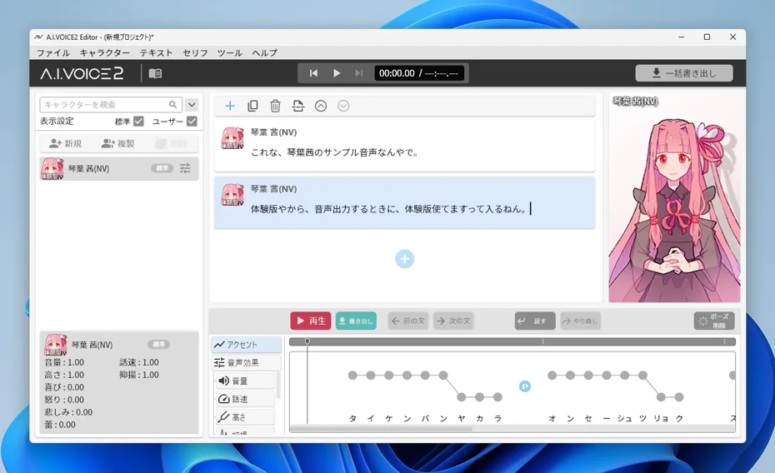Click the horizontal scrollbar under accent editor

point(381,429)
